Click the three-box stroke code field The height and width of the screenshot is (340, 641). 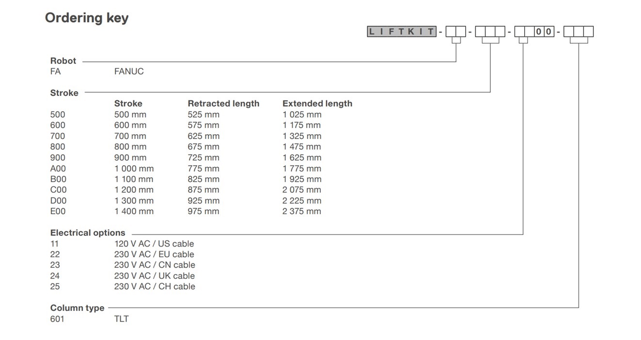click(490, 32)
